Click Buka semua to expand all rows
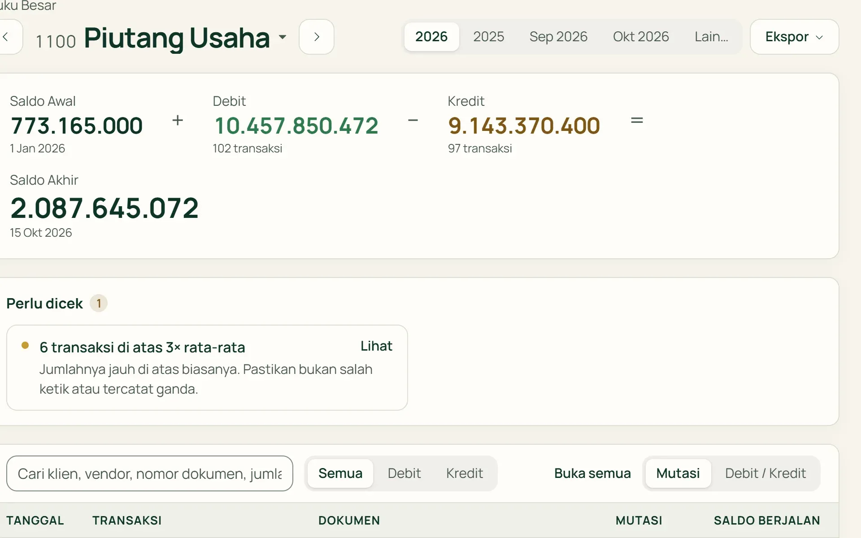Screen dimensions: 861x538 (592, 473)
